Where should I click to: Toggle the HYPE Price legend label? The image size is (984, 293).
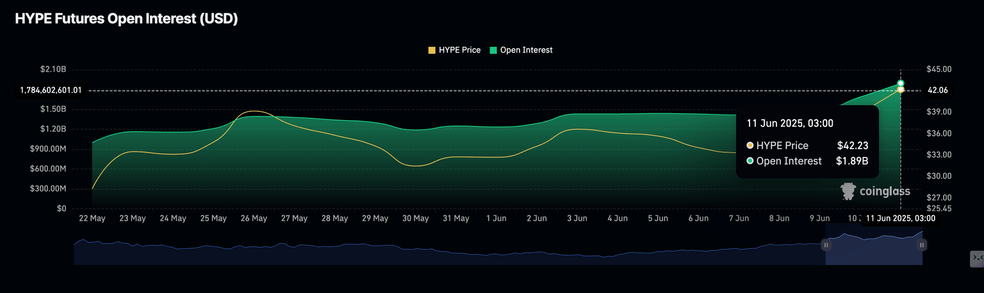click(x=459, y=50)
